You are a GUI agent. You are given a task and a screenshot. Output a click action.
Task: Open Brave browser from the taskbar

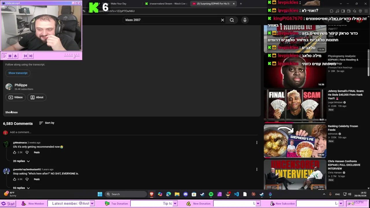pos(151,194)
